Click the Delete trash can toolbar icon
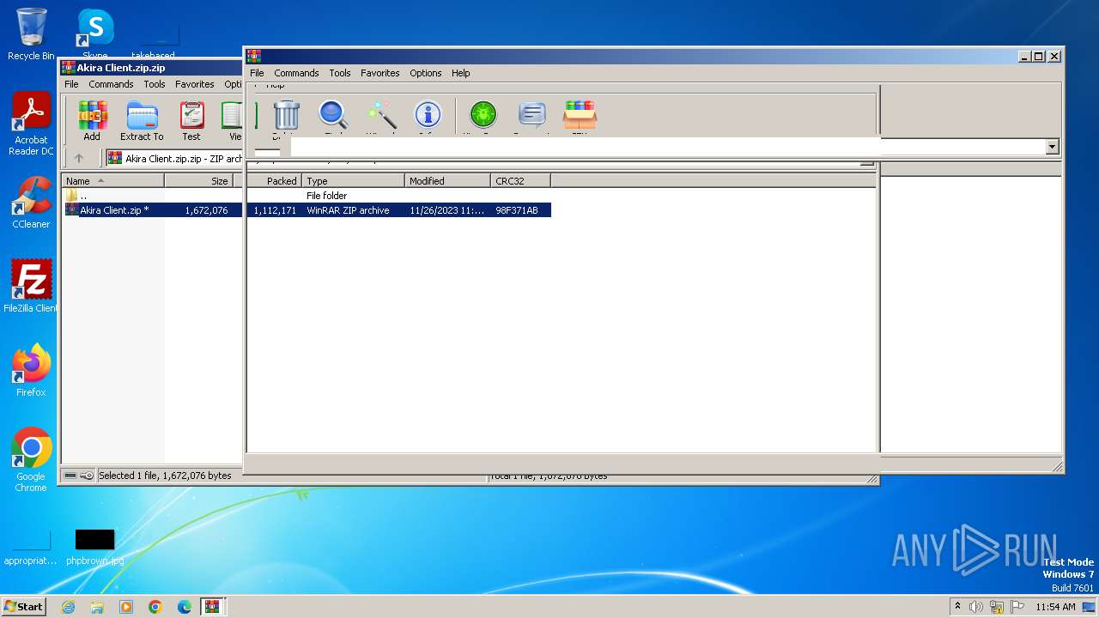 [x=286, y=115]
